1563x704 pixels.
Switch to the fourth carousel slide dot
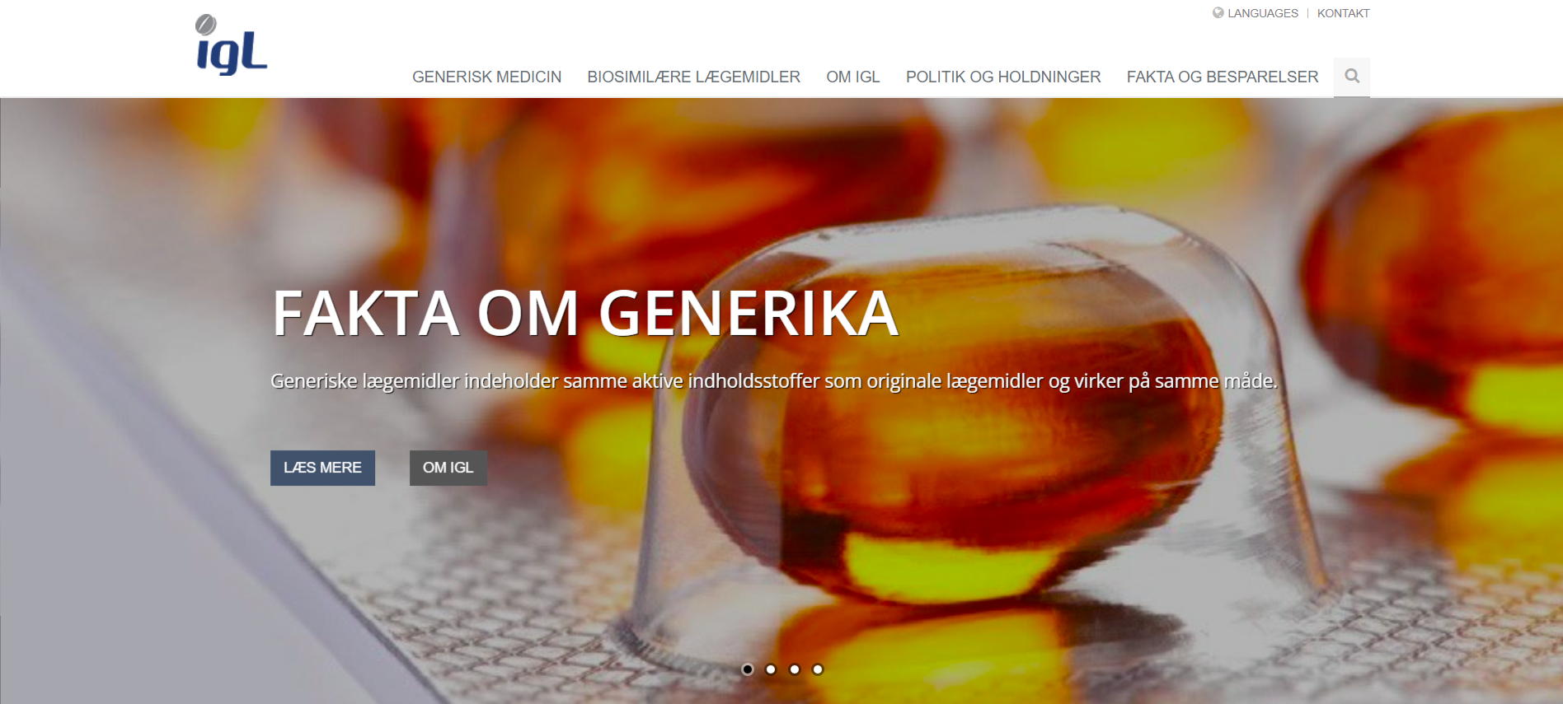point(818,669)
